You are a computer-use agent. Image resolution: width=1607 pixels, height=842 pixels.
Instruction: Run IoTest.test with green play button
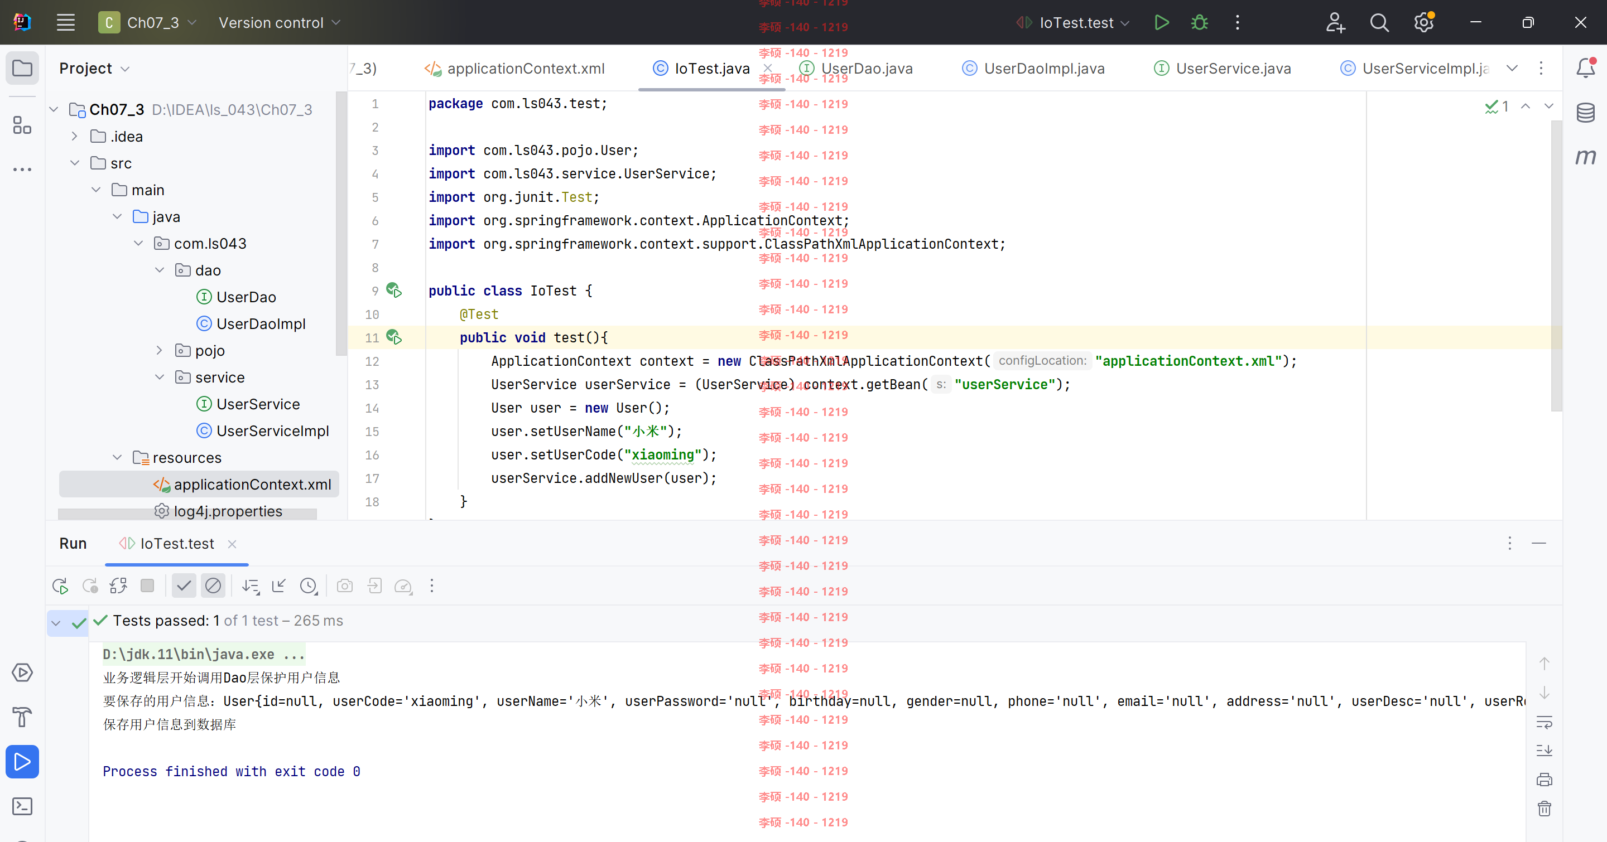pos(1161,22)
